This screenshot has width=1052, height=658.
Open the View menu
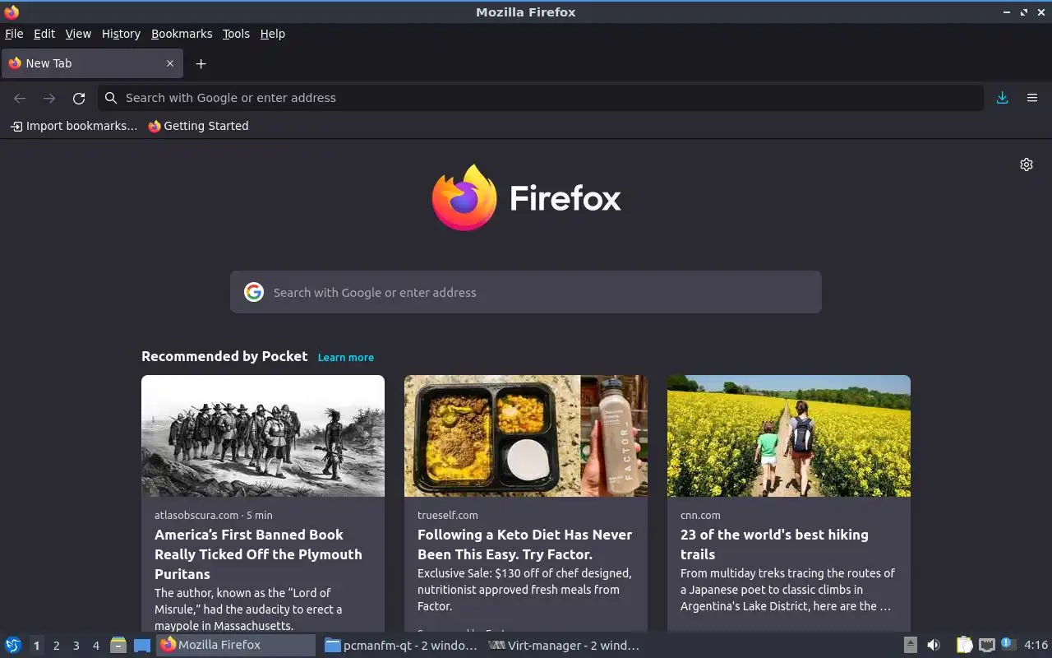click(78, 34)
